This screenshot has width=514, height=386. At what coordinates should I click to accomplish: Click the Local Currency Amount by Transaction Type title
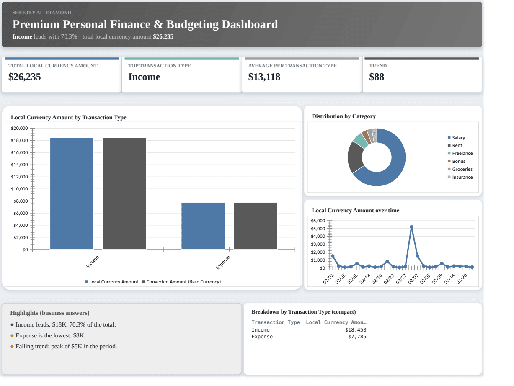(x=69, y=117)
